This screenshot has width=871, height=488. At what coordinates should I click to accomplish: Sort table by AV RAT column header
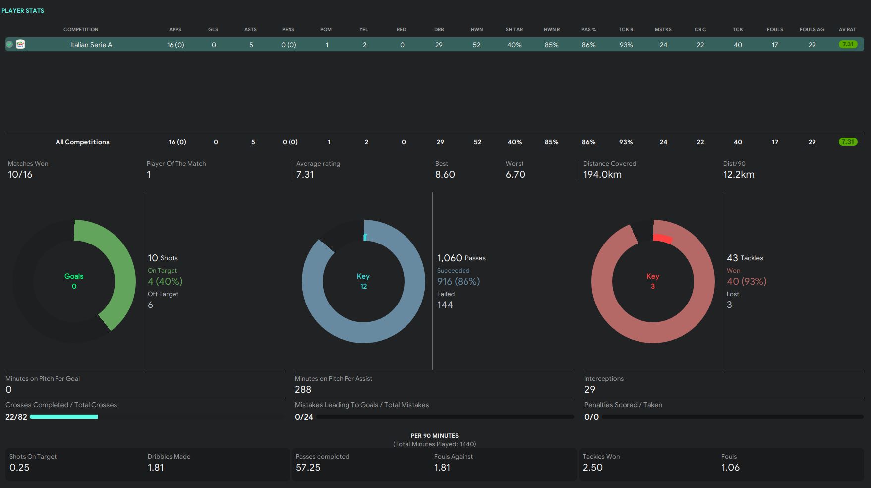tap(847, 29)
